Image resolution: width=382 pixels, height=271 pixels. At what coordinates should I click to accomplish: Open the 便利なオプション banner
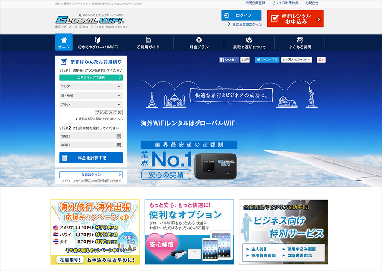(x=189, y=232)
